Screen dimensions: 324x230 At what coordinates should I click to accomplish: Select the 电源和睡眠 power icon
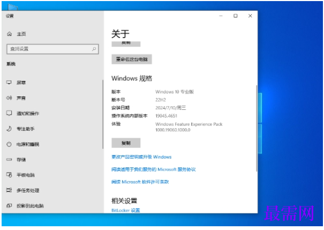pos(9,144)
